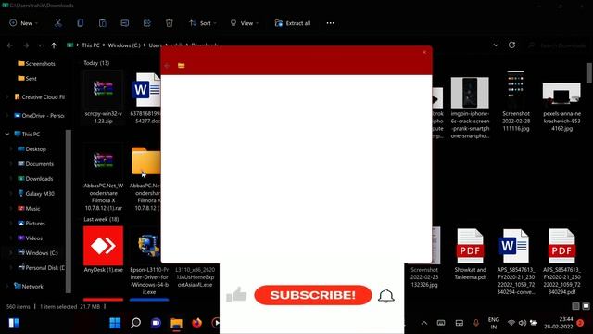The width and height of the screenshot is (593, 334).
Task: Switch to details view layout icon
Action: click(x=575, y=306)
